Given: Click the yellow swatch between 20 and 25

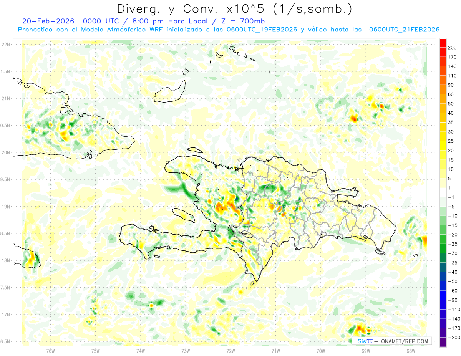Looking at the screenshot, I should click(443, 146).
